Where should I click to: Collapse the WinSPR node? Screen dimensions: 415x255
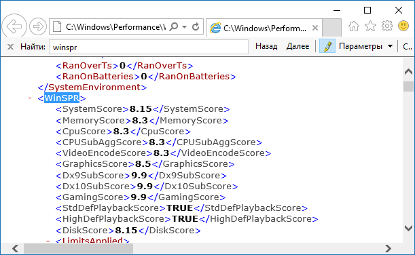[x=30, y=98]
